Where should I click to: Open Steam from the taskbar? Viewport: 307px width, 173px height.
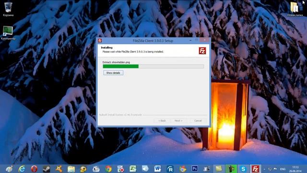(47, 169)
